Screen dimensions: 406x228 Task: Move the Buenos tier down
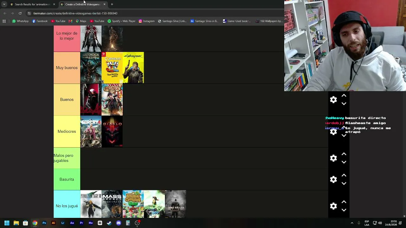pos(344,104)
